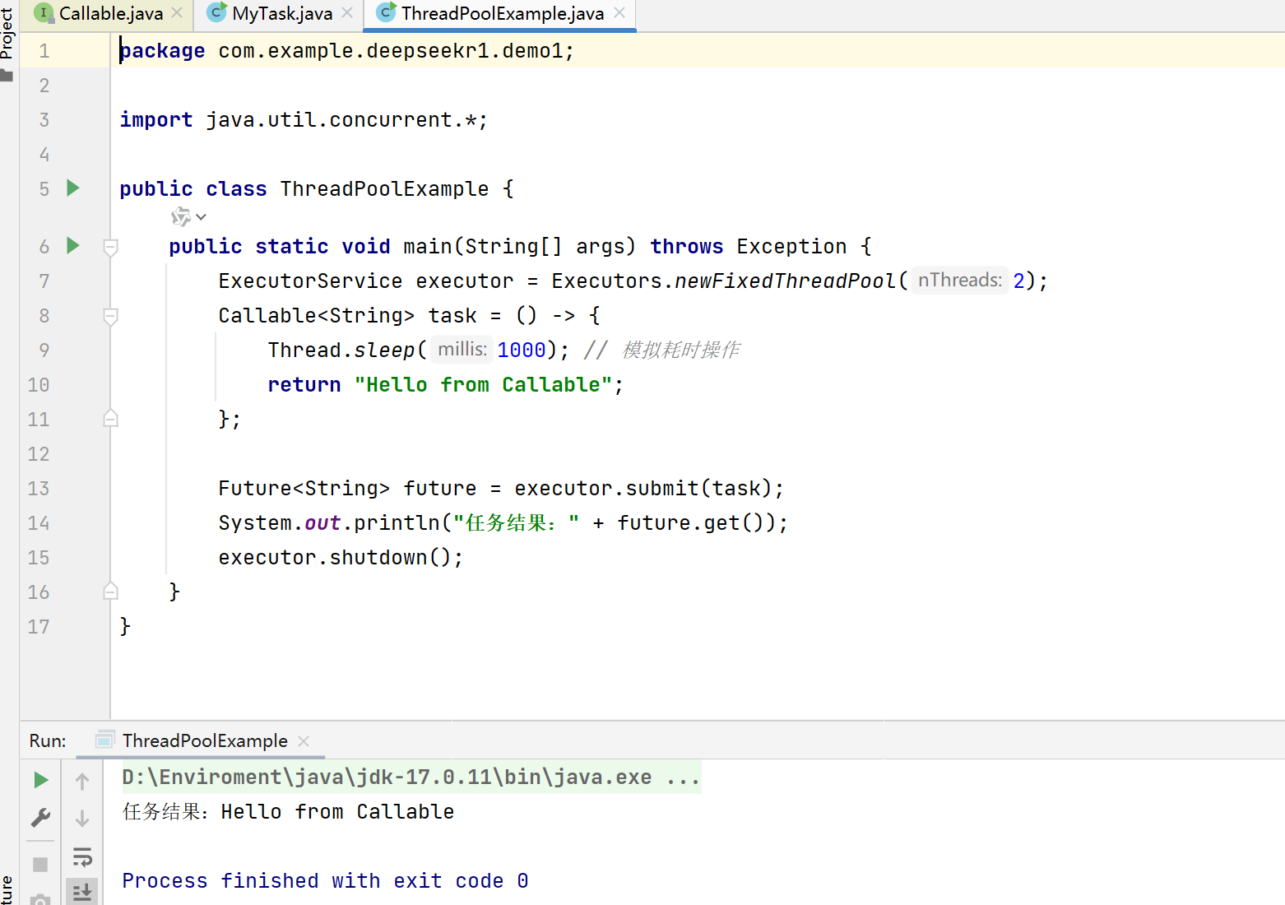Image resolution: width=1285 pixels, height=905 pixels.
Task: Jump down the stack trace arrow
Action: click(82, 819)
